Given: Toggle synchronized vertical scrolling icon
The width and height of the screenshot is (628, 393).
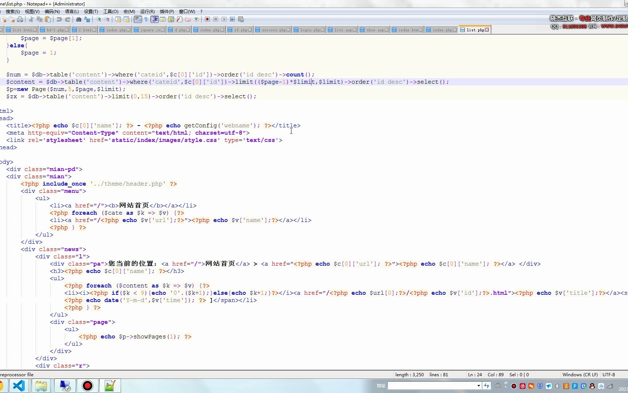Looking at the screenshot, I should click(x=118, y=19).
